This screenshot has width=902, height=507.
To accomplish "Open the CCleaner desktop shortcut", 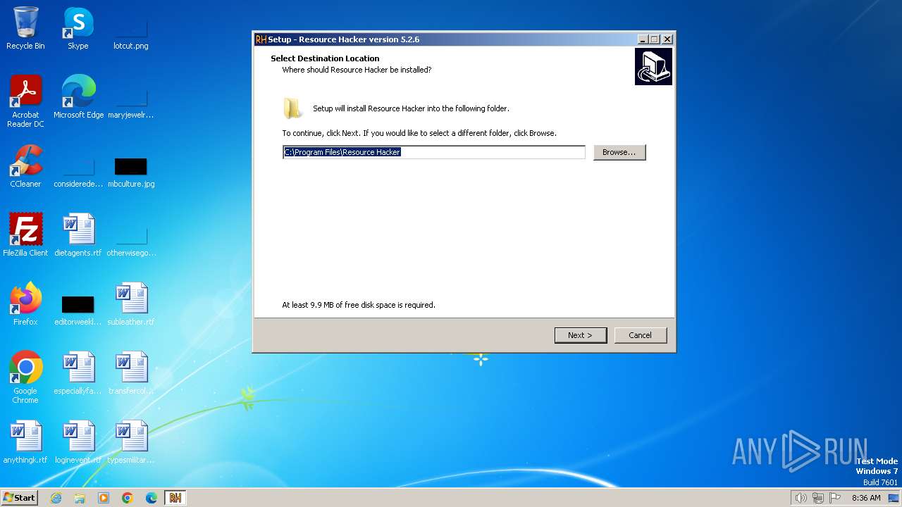I will (x=25, y=166).
